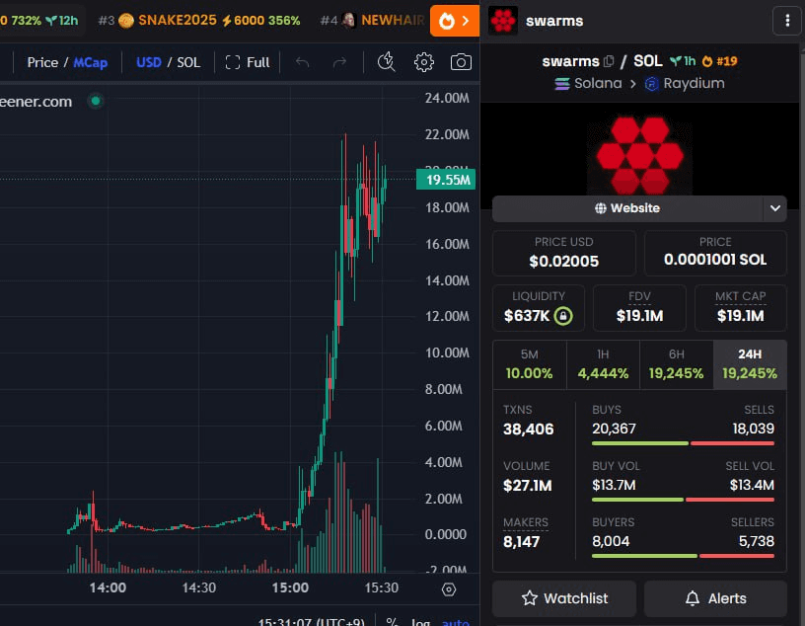Click the undo arrow in chart toolbar
Viewport: 805px width, 626px height.
[x=303, y=62]
